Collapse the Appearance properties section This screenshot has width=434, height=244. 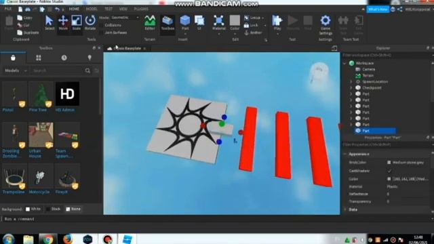[345, 154]
